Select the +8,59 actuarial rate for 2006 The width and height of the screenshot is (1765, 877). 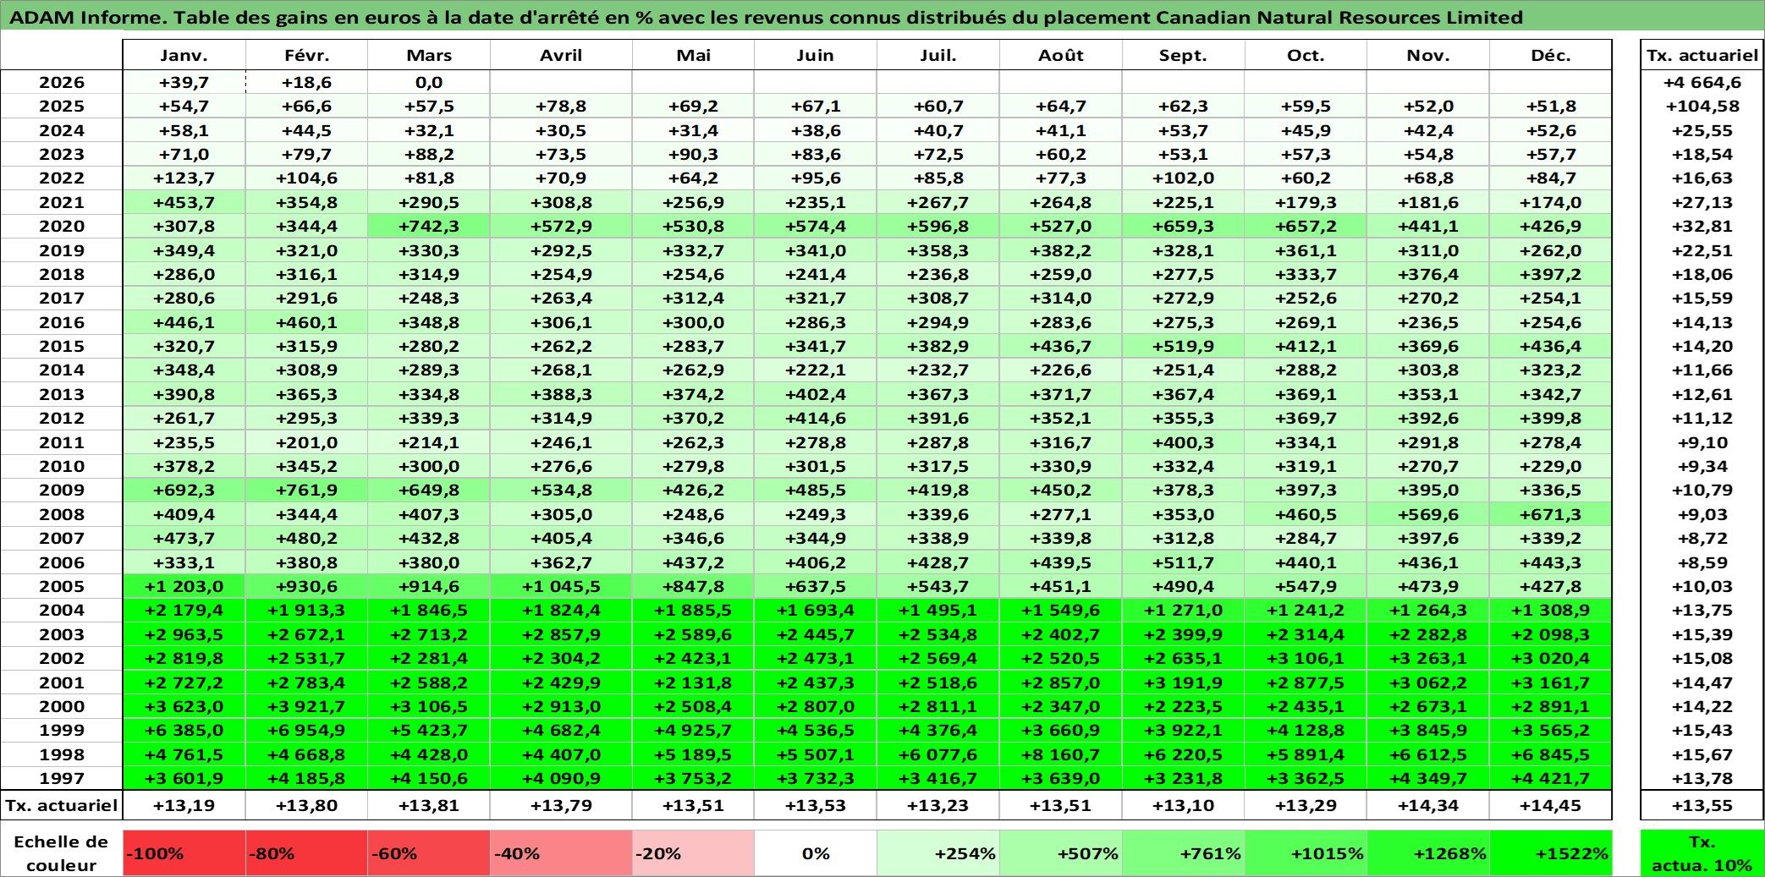click(x=1702, y=562)
